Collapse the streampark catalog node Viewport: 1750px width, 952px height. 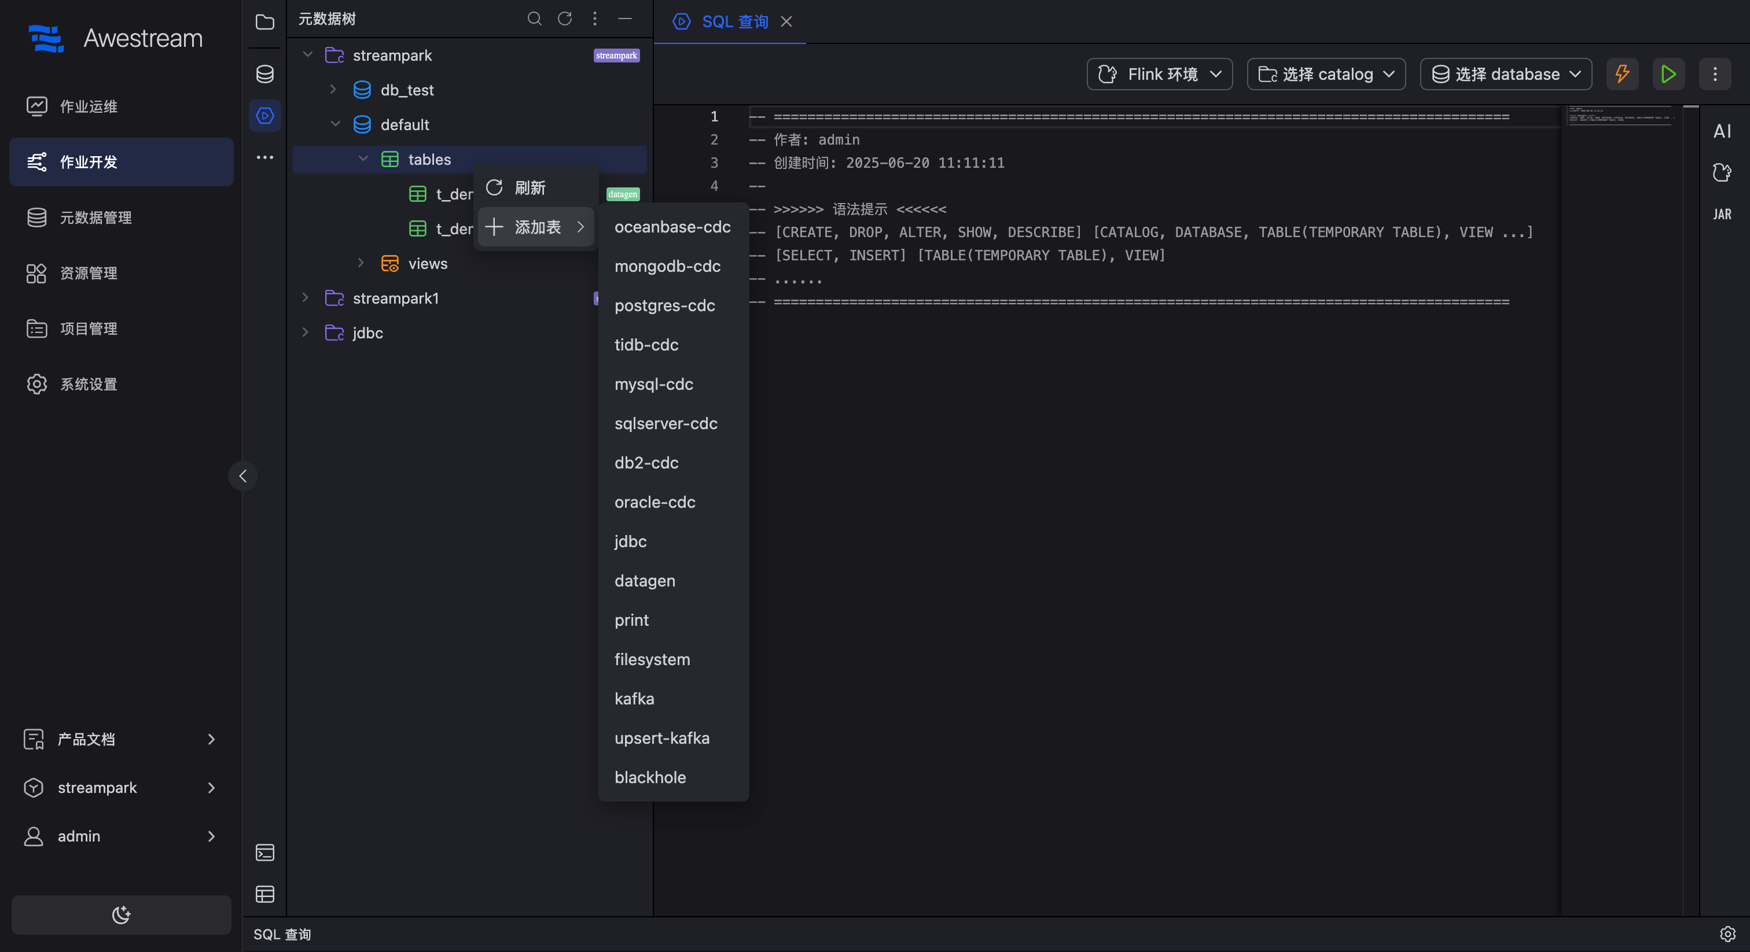pyautogui.click(x=308, y=54)
